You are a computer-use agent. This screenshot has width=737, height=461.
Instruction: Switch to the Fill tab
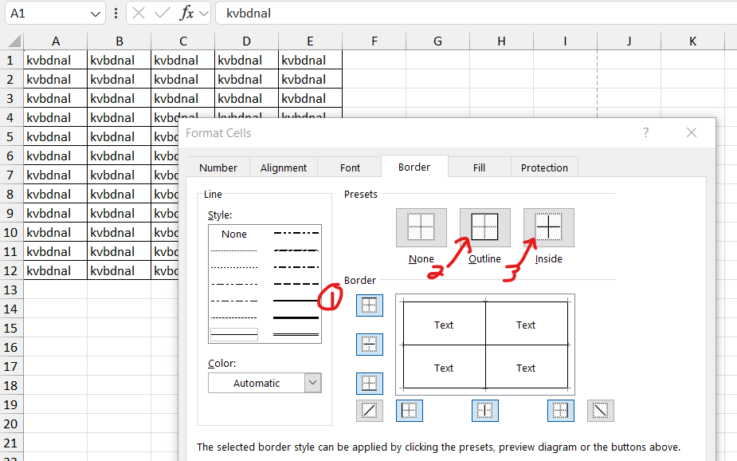pyautogui.click(x=479, y=167)
